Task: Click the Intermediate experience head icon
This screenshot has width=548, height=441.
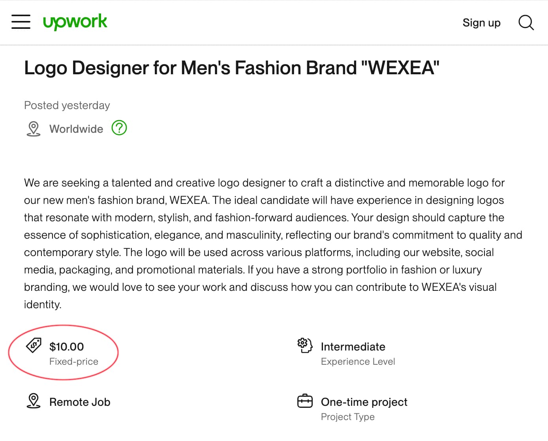Action: [x=305, y=345]
